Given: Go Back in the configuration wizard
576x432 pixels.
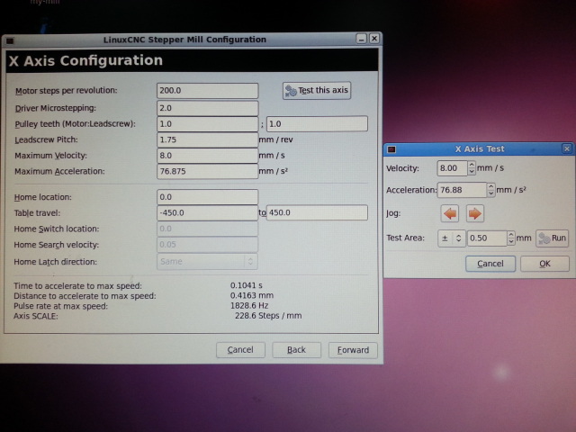Looking at the screenshot, I should tap(296, 350).
